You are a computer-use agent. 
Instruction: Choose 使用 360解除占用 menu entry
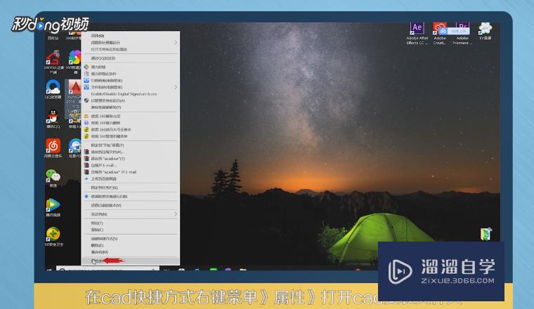coord(131,116)
